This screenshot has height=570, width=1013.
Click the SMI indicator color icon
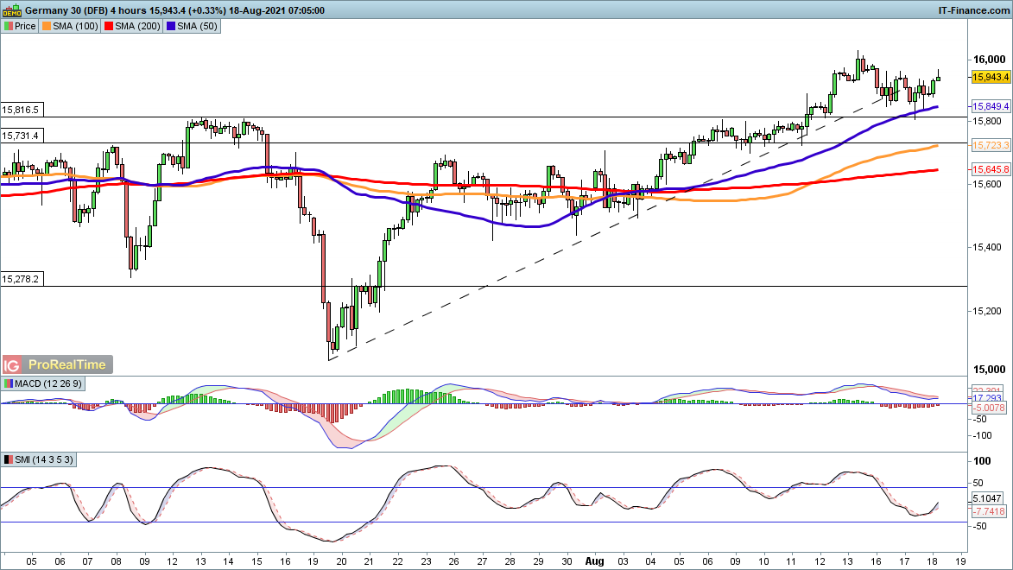(9, 459)
